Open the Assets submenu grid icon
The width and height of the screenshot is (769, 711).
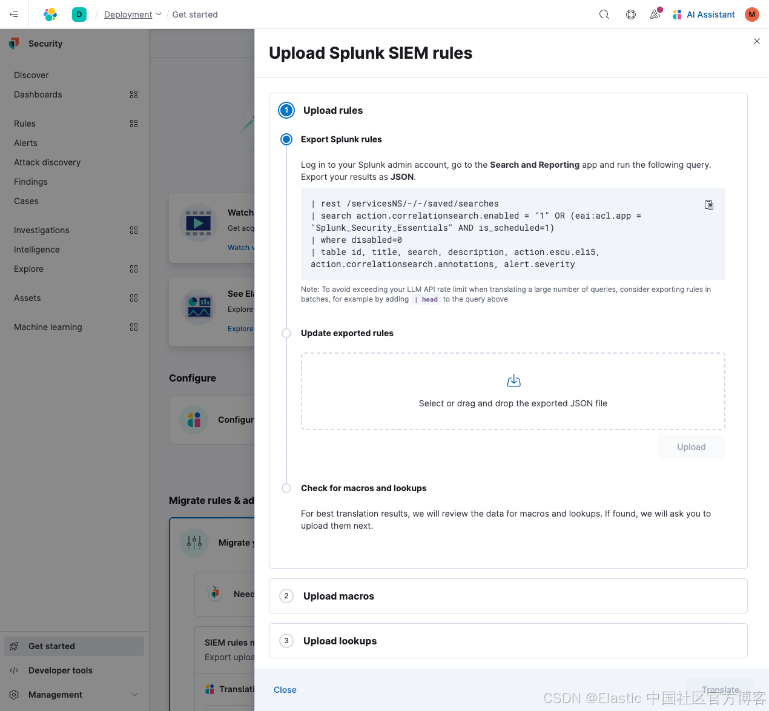pos(134,298)
